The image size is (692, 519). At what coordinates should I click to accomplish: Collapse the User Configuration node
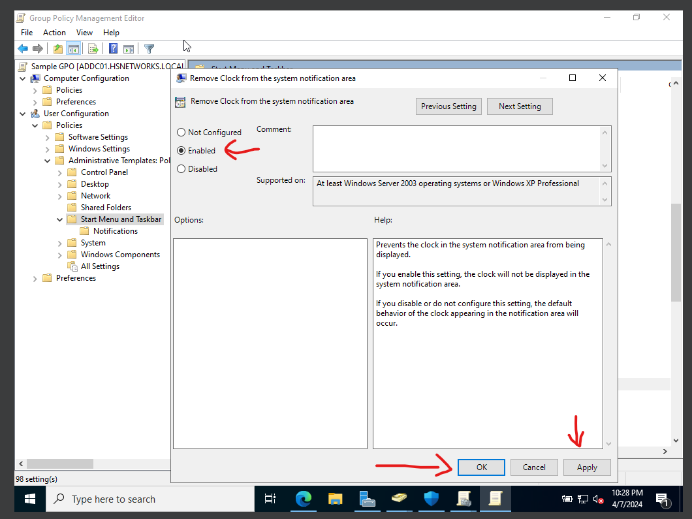click(x=22, y=113)
